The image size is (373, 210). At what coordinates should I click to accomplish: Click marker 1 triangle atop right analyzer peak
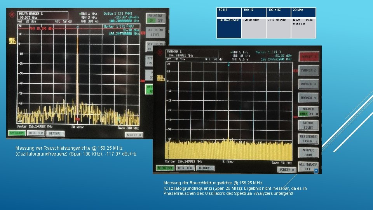pyautogui.click(x=228, y=64)
